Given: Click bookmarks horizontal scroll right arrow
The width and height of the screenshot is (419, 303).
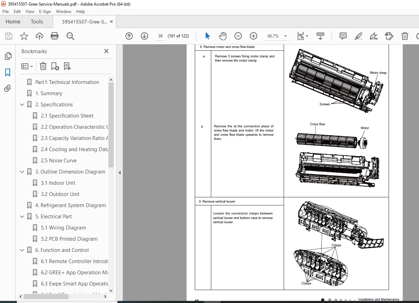Looking at the screenshot, I should click(105, 297).
